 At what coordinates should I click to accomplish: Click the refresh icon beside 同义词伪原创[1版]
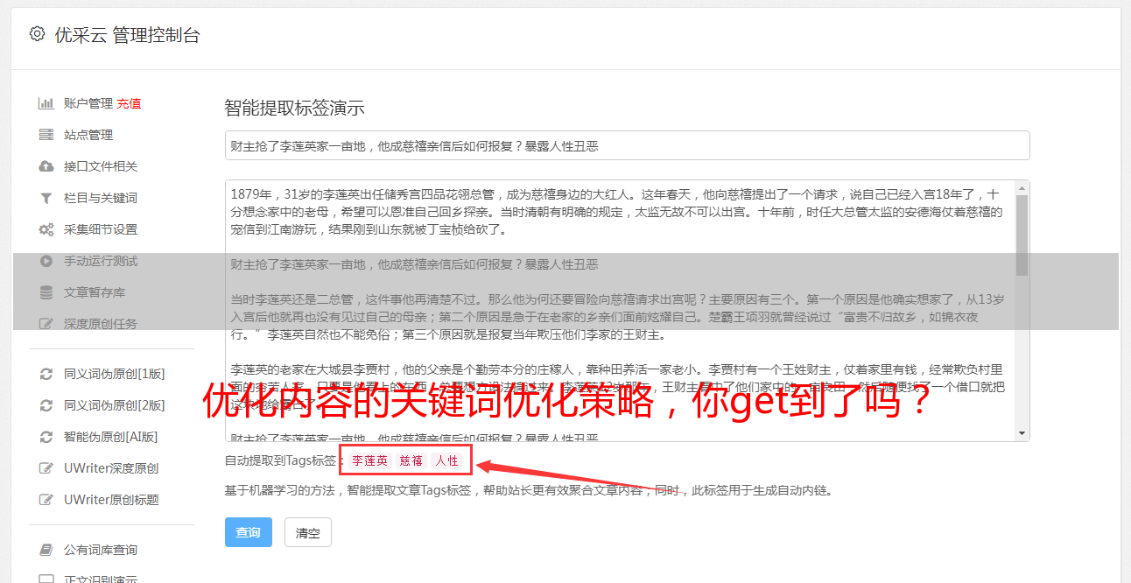pos(46,374)
